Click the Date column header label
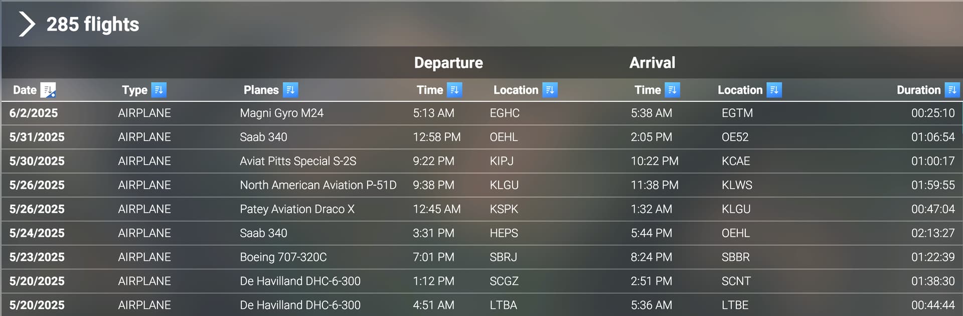 click(x=25, y=90)
